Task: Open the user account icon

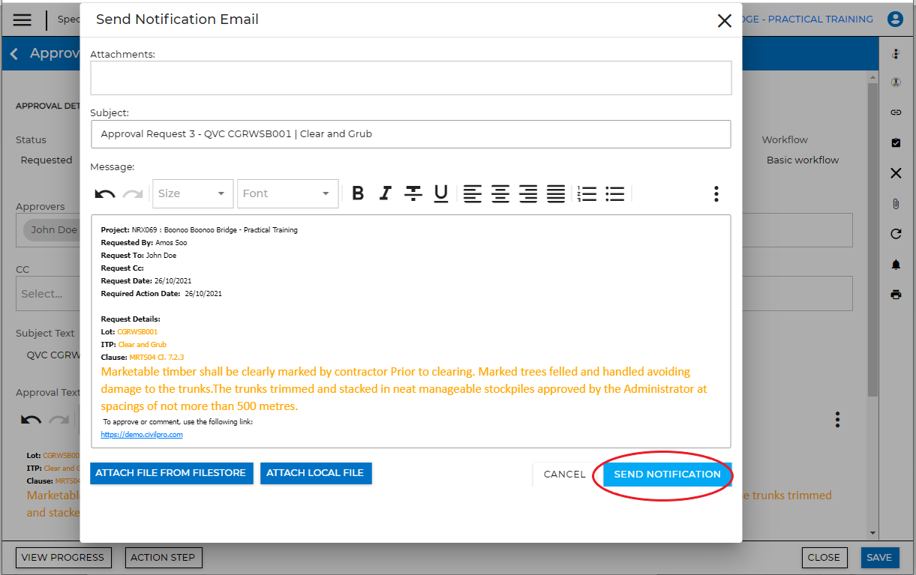Action: 895,19
